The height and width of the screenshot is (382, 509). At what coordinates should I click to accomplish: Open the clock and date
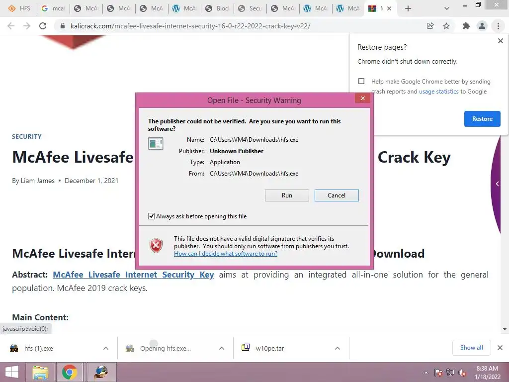tap(487, 373)
